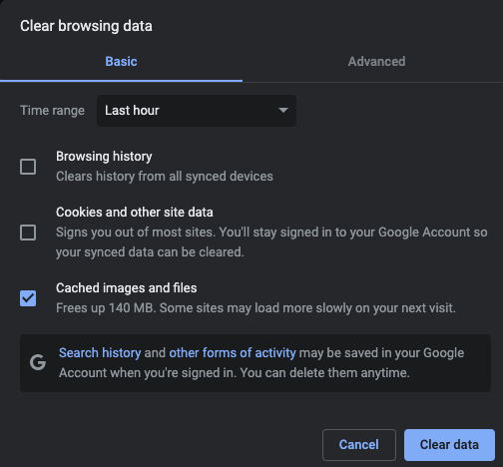503x467 pixels.
Task: Open the Search history link
Action: click(x=100, y=353)
